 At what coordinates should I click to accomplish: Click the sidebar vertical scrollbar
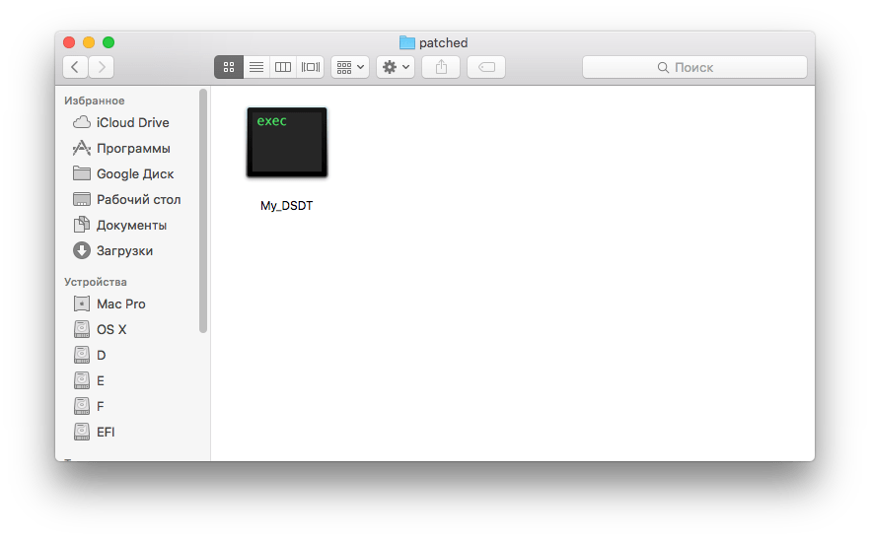[x=203, y=210]
